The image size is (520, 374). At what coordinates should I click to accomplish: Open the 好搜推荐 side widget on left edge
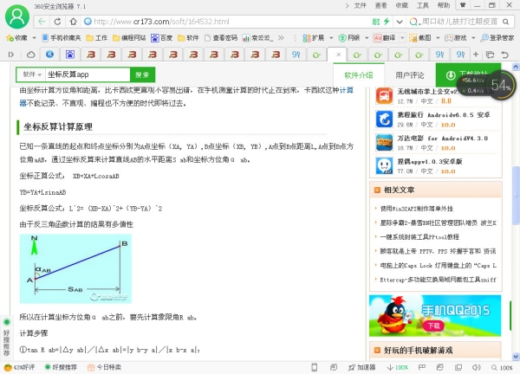coord(6,338)
